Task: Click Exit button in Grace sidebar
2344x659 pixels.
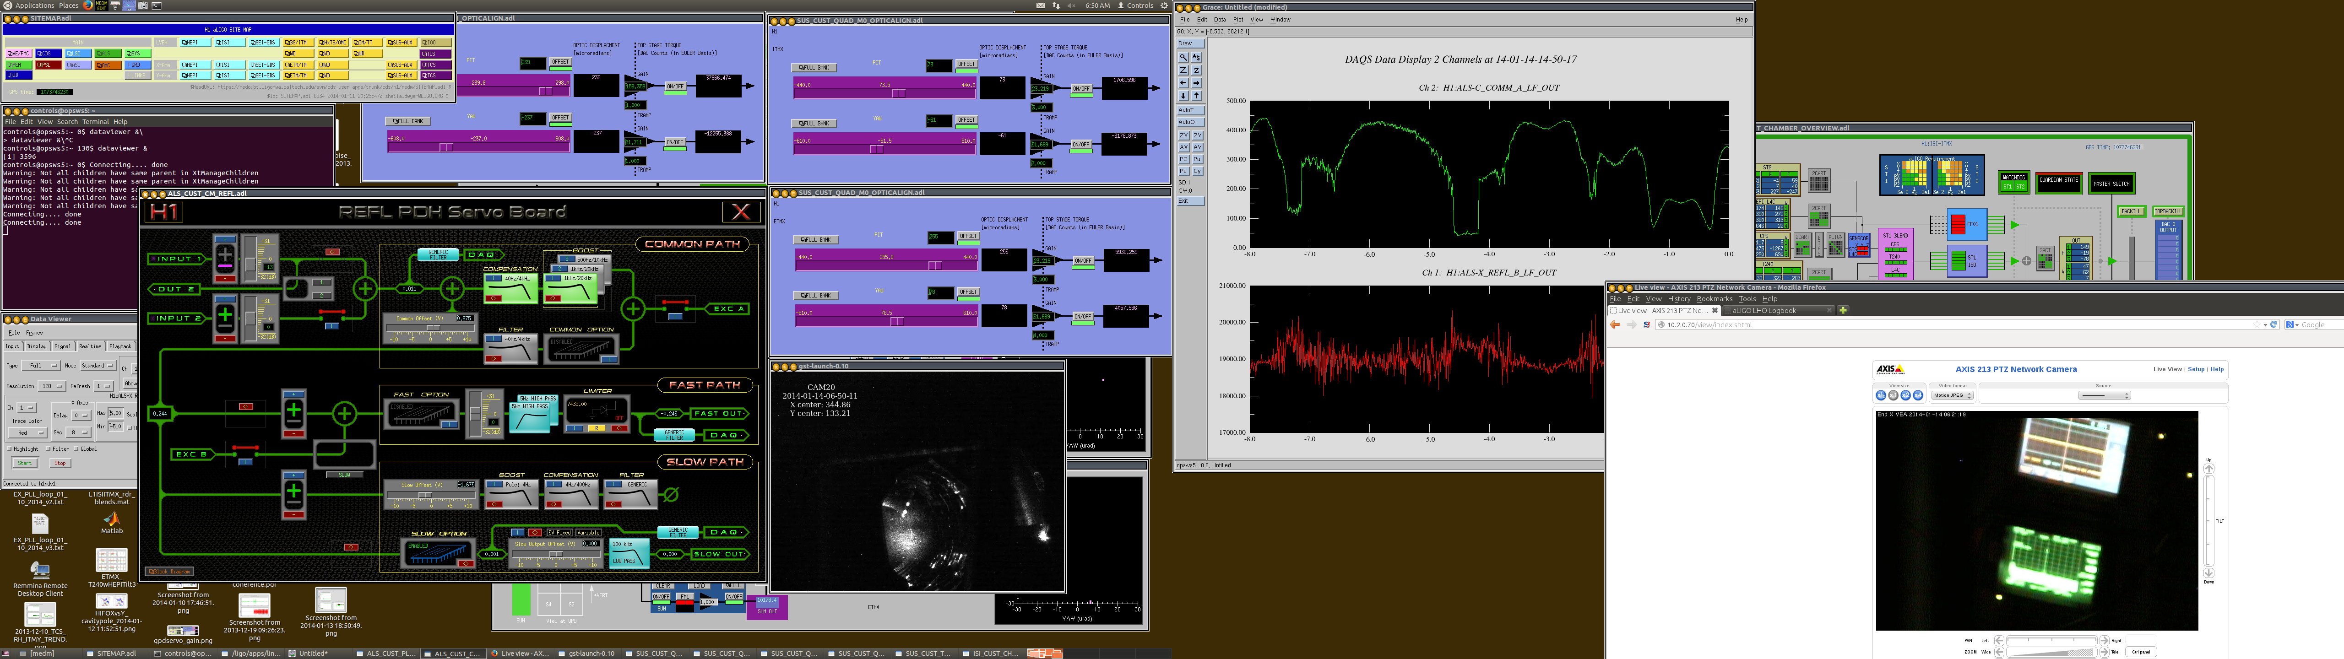Action: 1190,201
